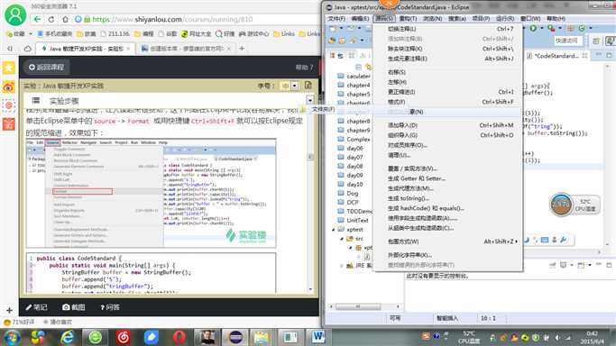Click 帮助 help link
The height and width of the screenshot is (346, 616).
pyautogui.click(x=304, y=67)
